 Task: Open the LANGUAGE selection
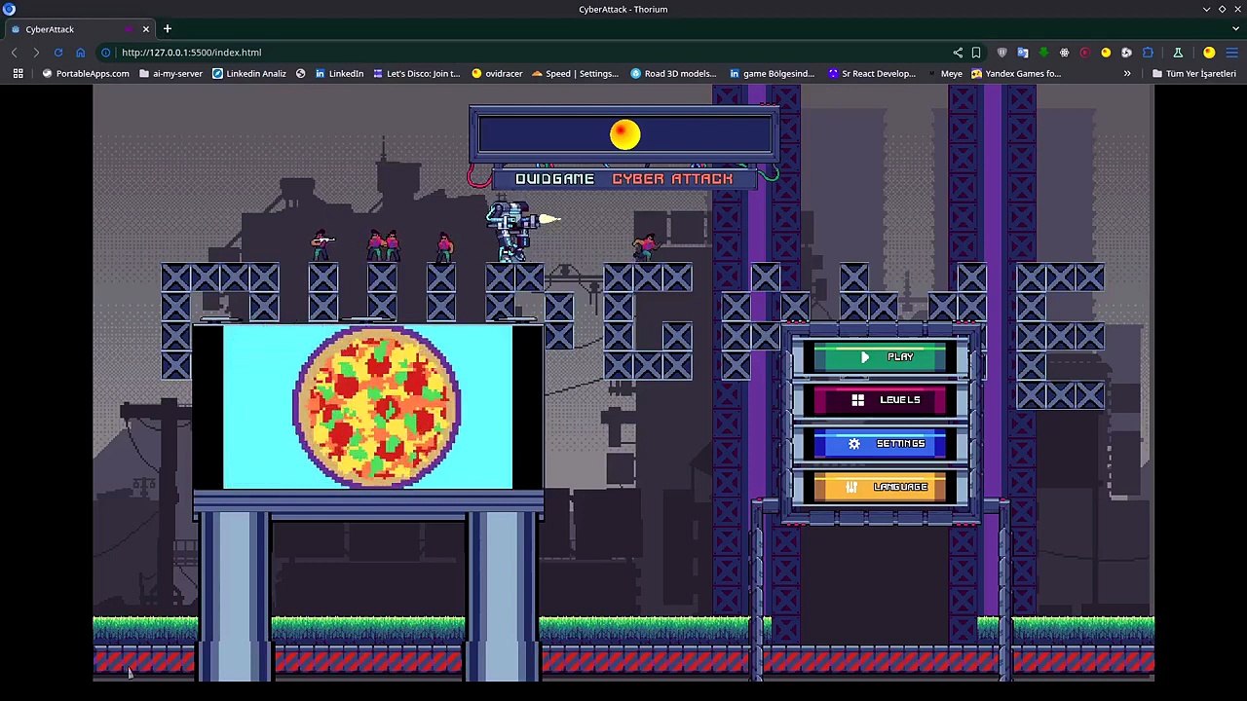[x=880, y=487]
